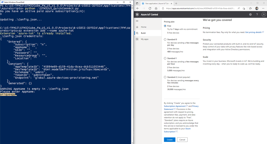Select the Free pricing plan radio
Viewport: 267px width, 144px height.
pyautogui.click(x=165, y=26)
